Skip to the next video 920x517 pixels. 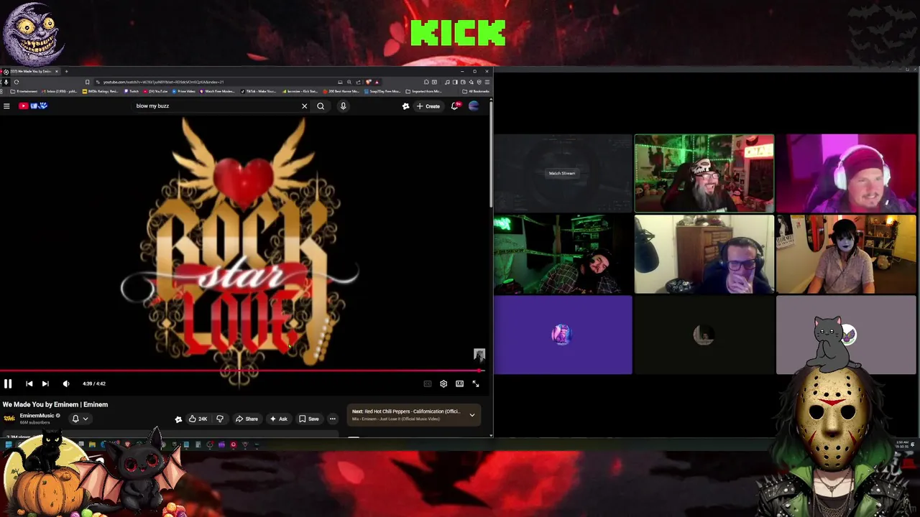[x=45, y=383]
